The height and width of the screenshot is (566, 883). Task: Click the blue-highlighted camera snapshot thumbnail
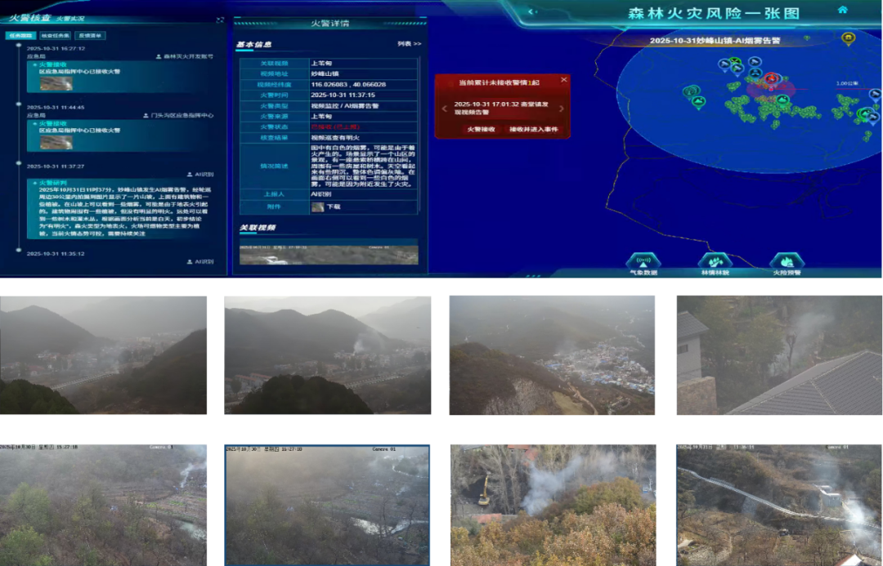click(327, 504)
